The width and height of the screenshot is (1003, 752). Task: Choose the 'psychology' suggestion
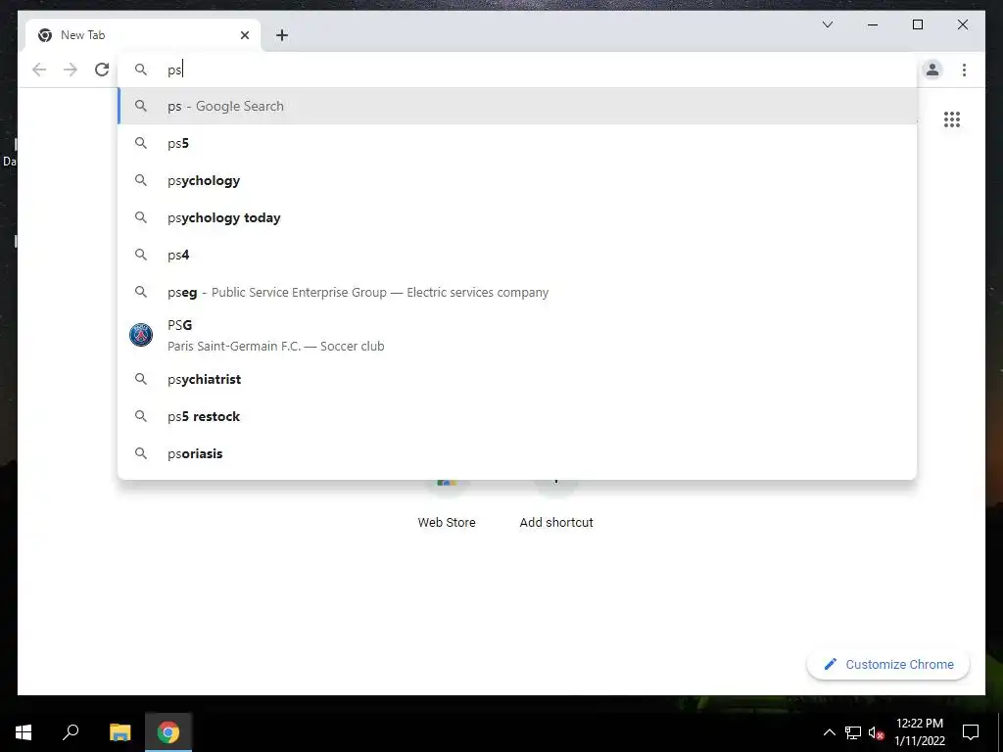point(517,180)
